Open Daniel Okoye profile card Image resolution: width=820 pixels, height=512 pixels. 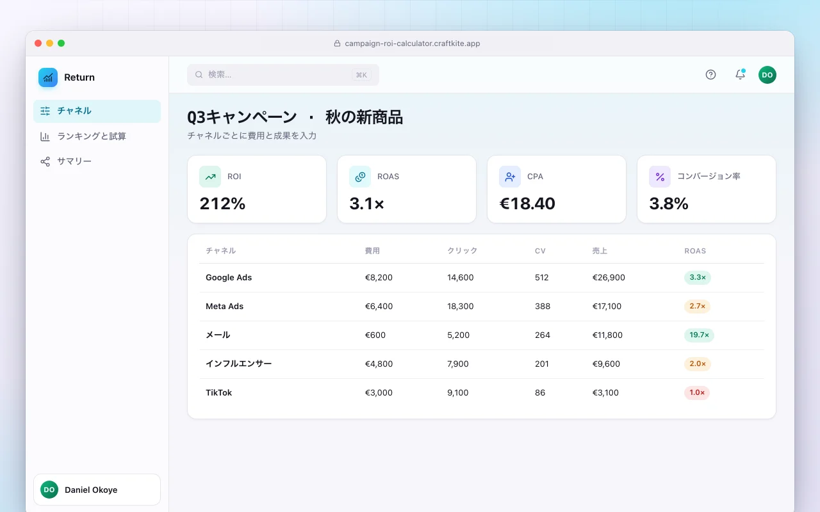tap(97, 490)
